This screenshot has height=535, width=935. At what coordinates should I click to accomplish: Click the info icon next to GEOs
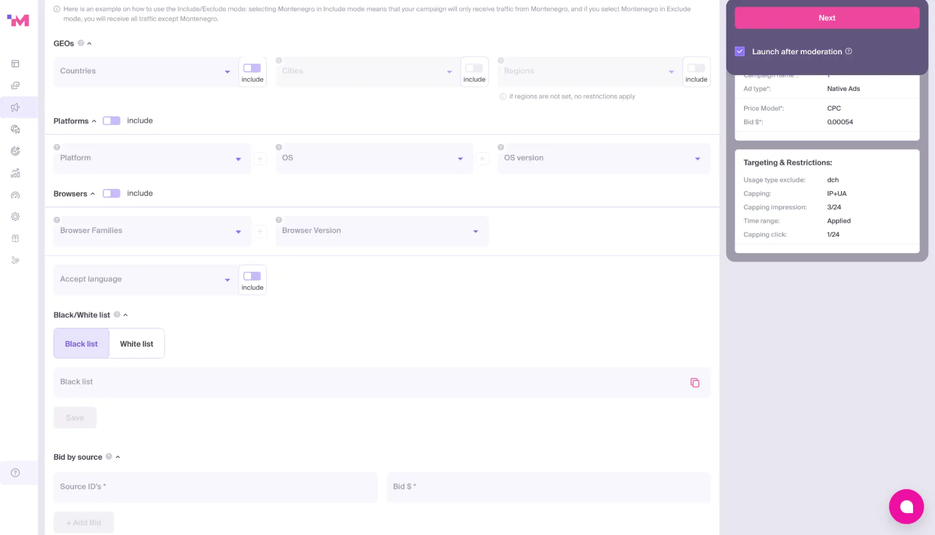coord(81,43)
